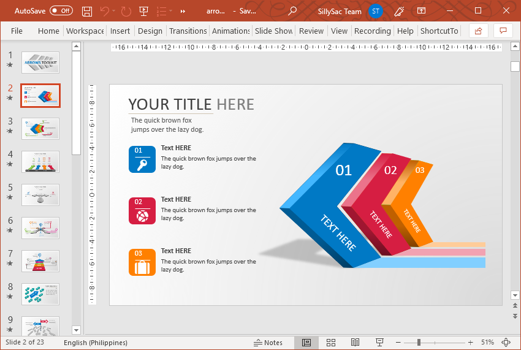
Task: Open the Transitions tab
Action: pos(188,31)
